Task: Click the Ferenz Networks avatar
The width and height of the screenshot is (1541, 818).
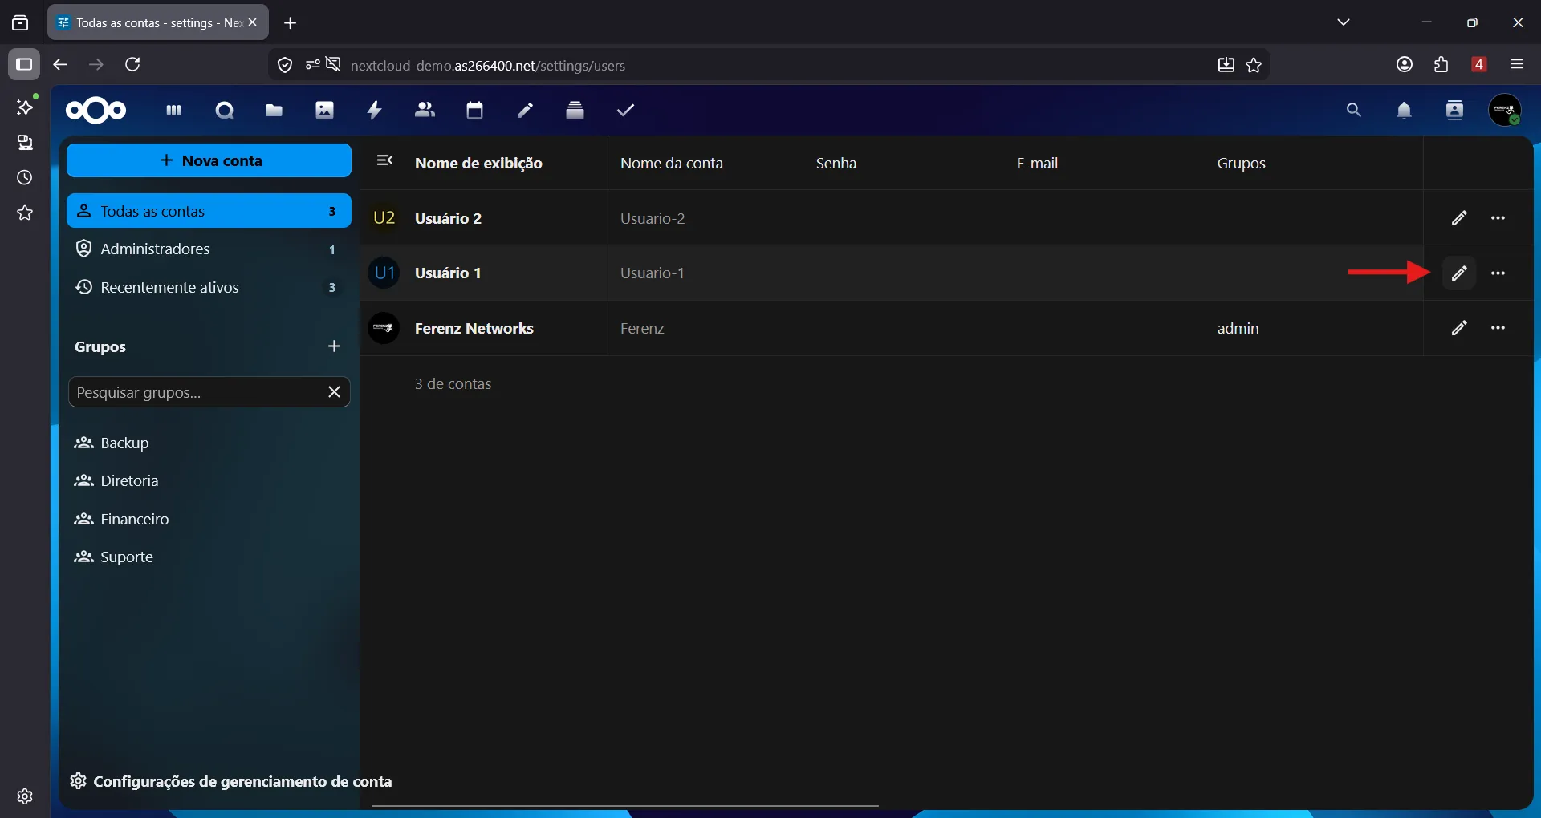Action: pyautogui.click(x=384, y=328)
